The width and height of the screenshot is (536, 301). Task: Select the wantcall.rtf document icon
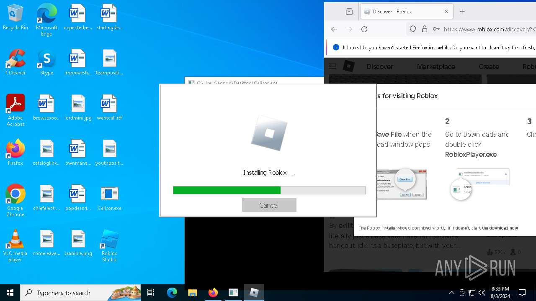[109, 108]
